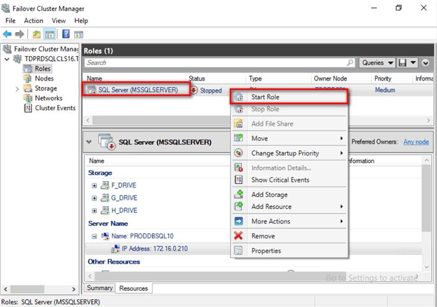The width and height of the screenshot is (437, 307).
Task: Click the navigation pane horizontal scrollbar right arrow
Action: [74, 289]
